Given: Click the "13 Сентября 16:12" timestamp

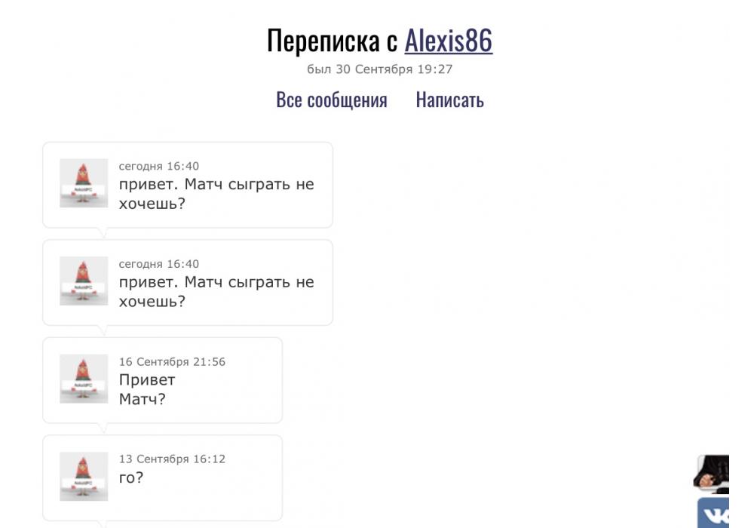Looking at the screenshot, I should [x=172, y=459].
